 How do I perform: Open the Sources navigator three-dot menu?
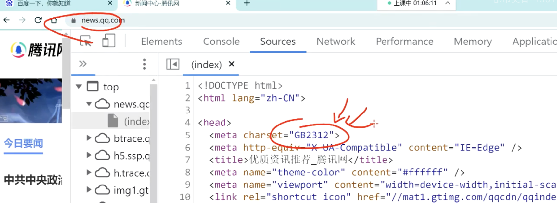pyautogui.click(x=144, y=64)
